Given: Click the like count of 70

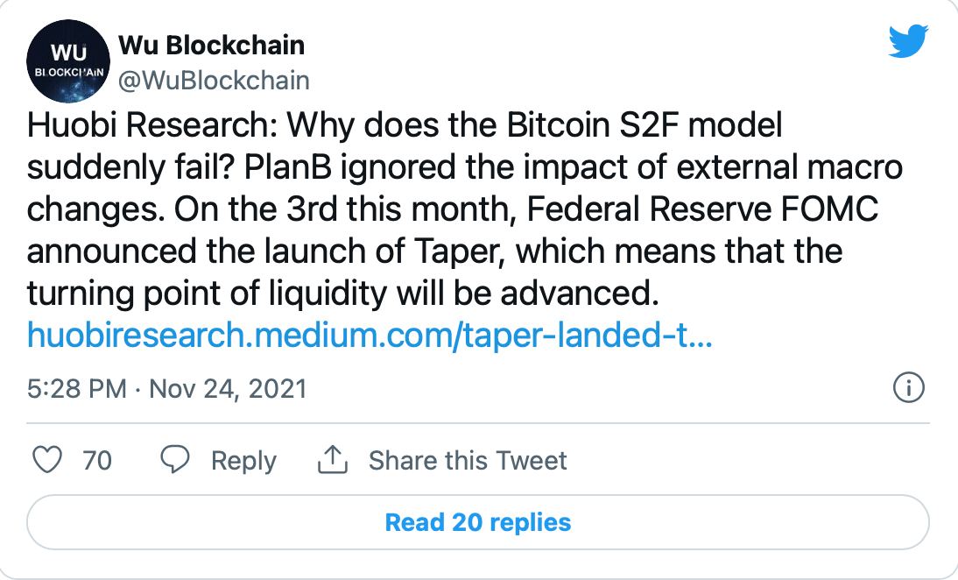Looking at the screenshot, I should (x=97, y=460).
